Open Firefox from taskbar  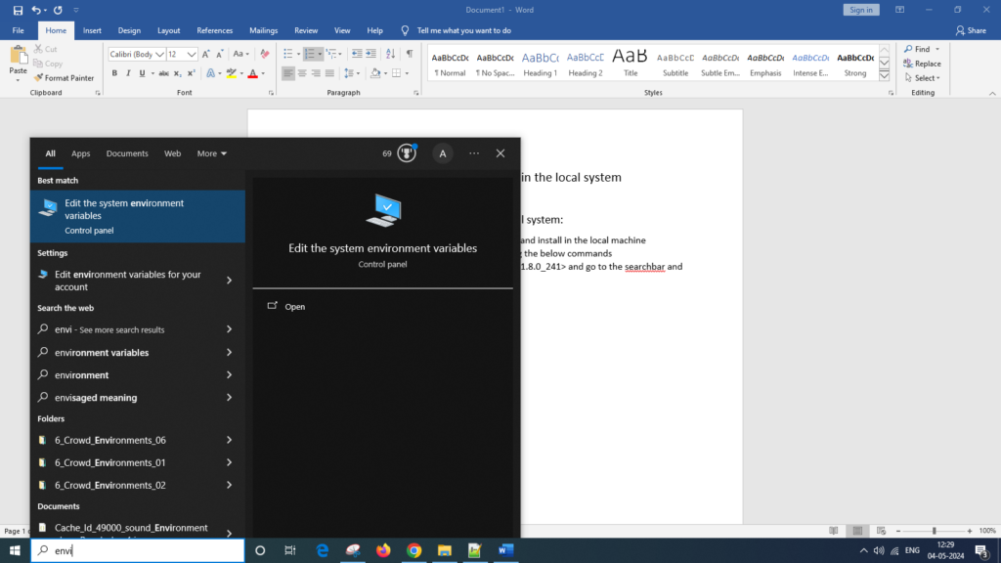point(383,550)
